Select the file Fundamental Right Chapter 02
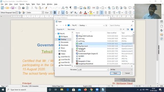 [x=88, y=54]
